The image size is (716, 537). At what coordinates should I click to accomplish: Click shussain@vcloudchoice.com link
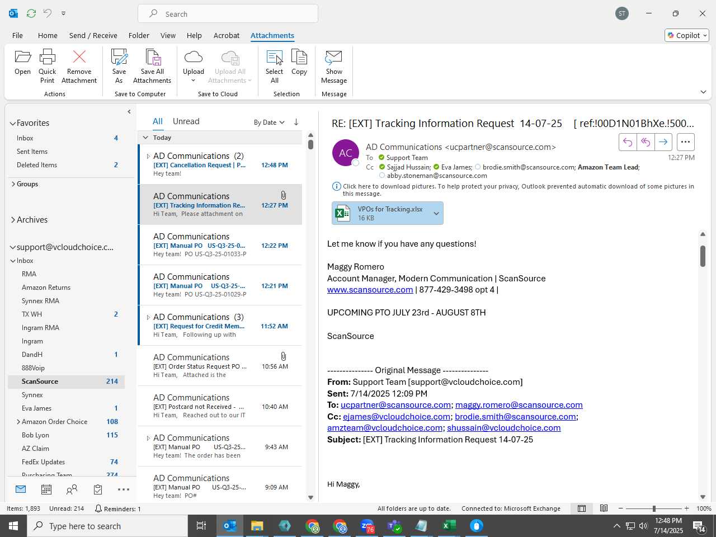(x=504, y=428)
